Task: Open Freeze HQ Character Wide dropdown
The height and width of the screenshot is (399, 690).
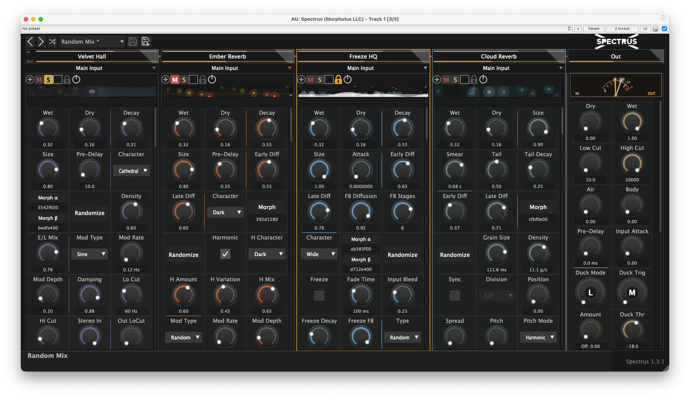Action: click(x=319, y=254)
